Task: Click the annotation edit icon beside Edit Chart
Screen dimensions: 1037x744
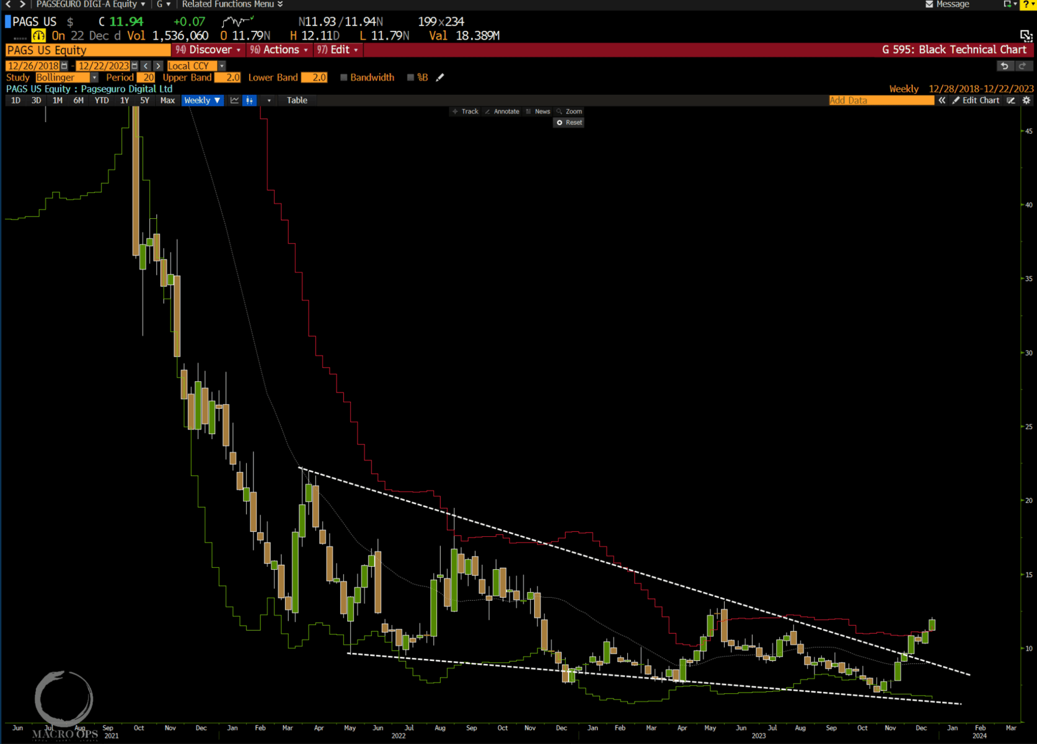Action: point(1011,100)
